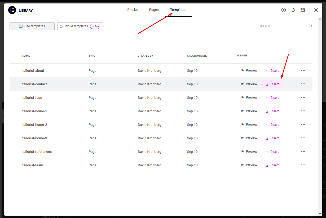Click the search magnifier icon
This screenshot has height=218, width=326.
[311, 26]
